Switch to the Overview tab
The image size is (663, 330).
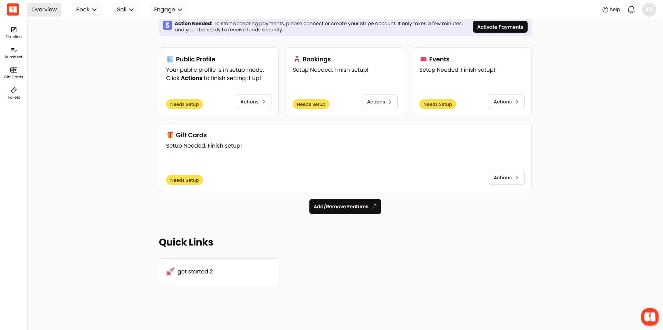point(44,9)
